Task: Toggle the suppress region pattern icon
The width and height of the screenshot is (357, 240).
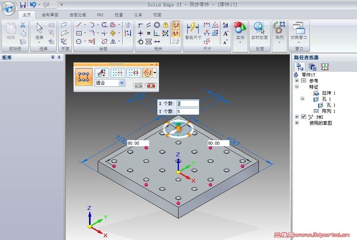Action: pos(134,72)
